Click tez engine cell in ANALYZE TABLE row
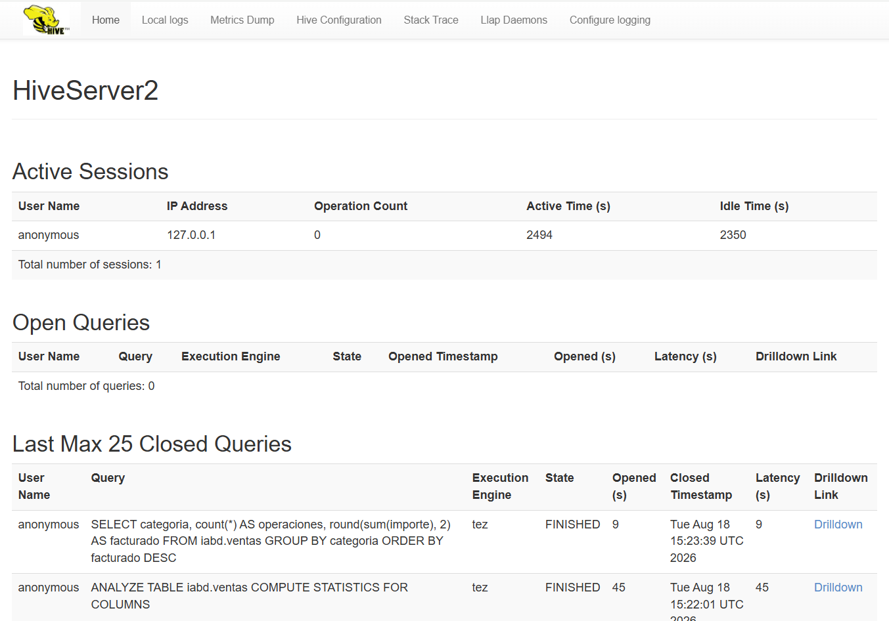Image resolution: width=889 pixels, height=621 pixels. point(480,588)
